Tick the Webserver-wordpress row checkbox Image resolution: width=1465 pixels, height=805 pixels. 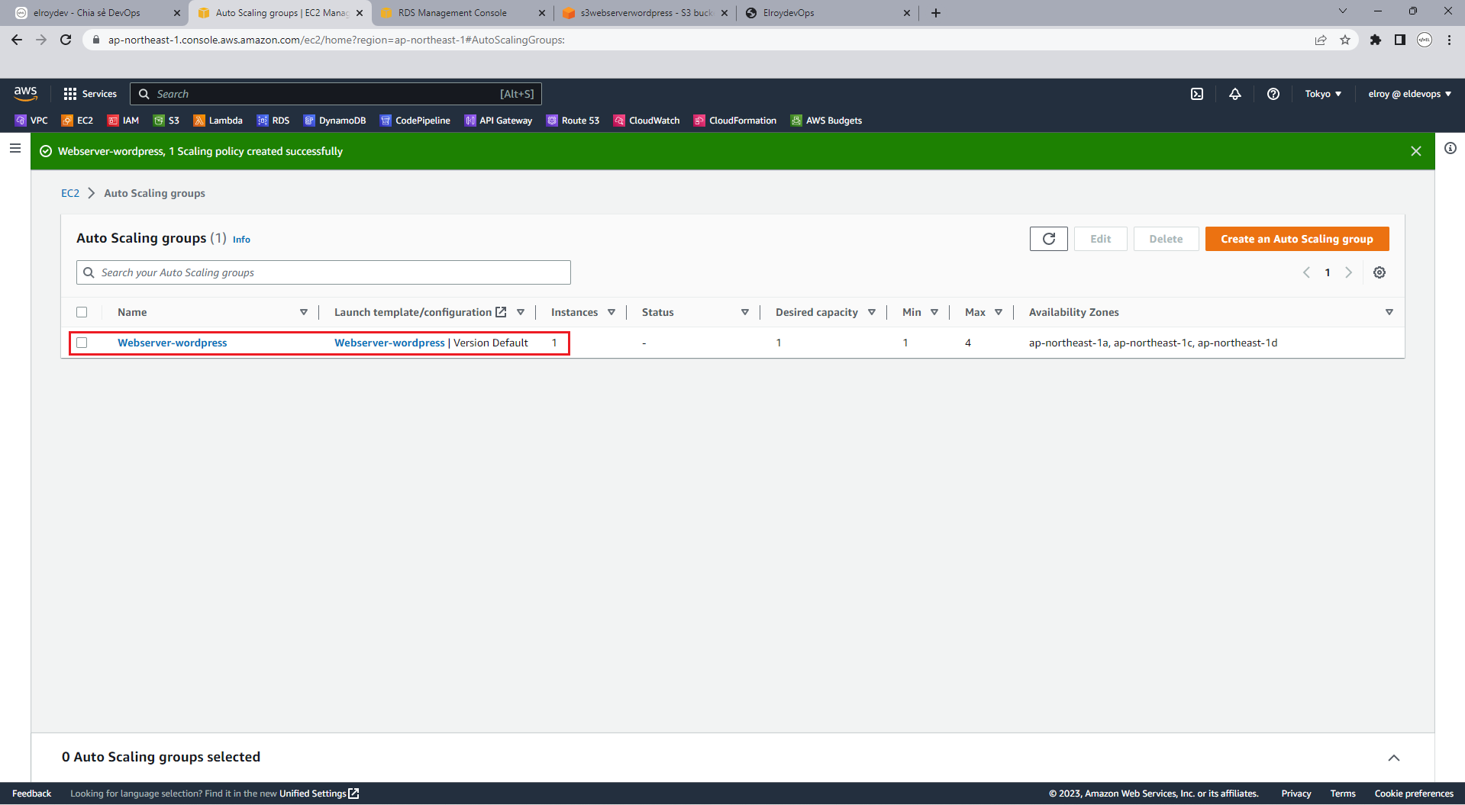tap(82, 343)
